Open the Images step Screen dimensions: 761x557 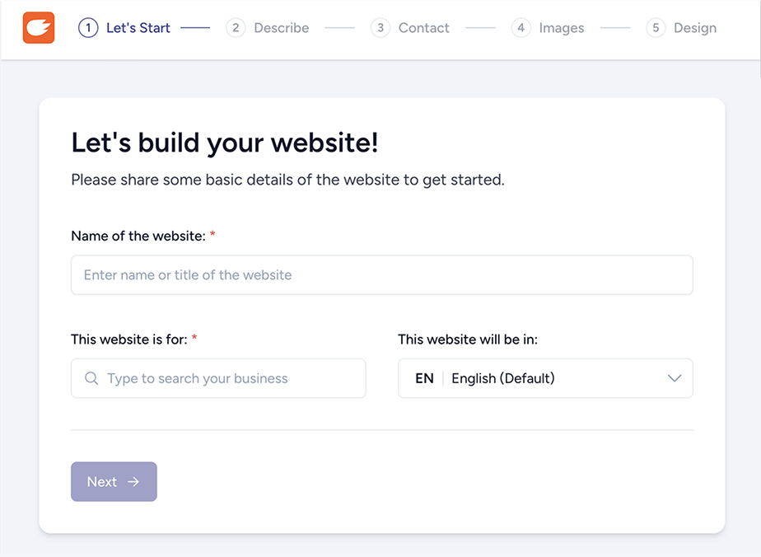(561, 27)
